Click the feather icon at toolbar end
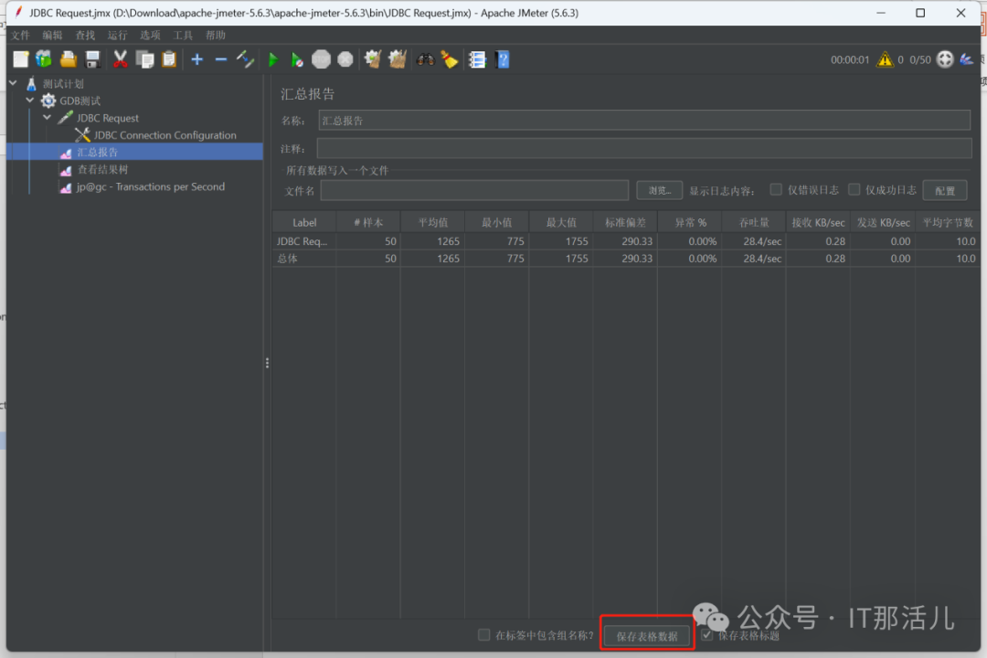987x658 pixels. [x=966, y=59]
